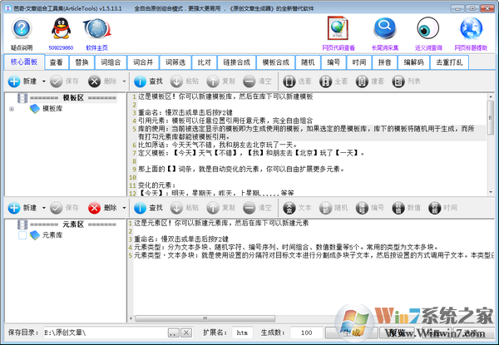Click 删除 in the template toolbar
The width and height of the screenshot is (499, 345).
(102, 81)
